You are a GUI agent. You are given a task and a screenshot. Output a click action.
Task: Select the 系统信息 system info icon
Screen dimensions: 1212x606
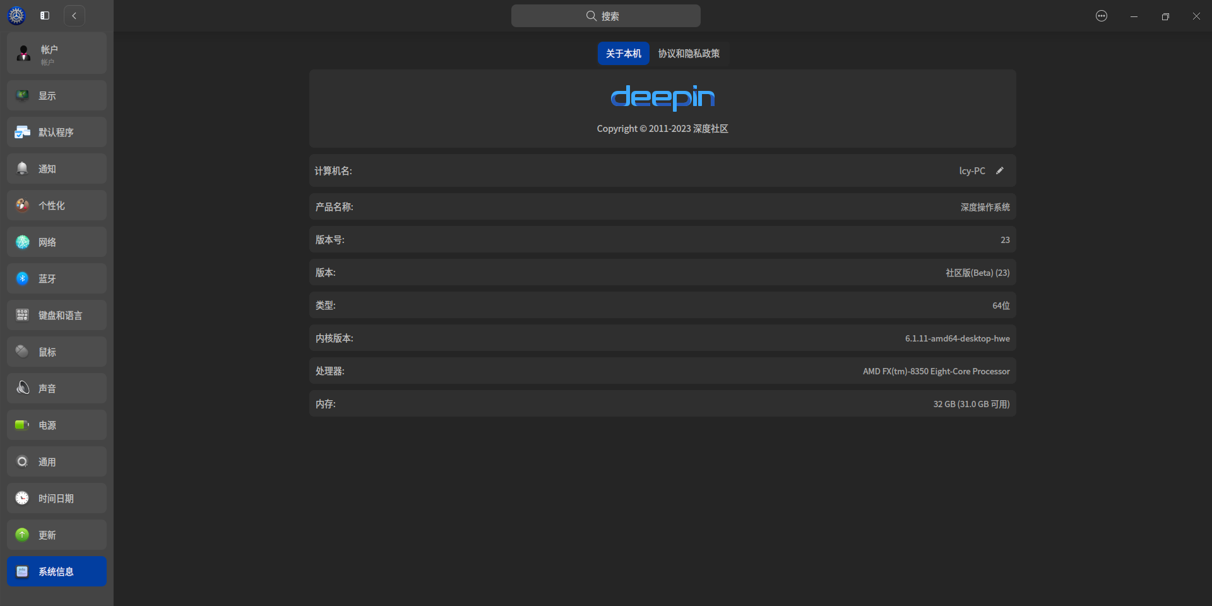(23, 571)
